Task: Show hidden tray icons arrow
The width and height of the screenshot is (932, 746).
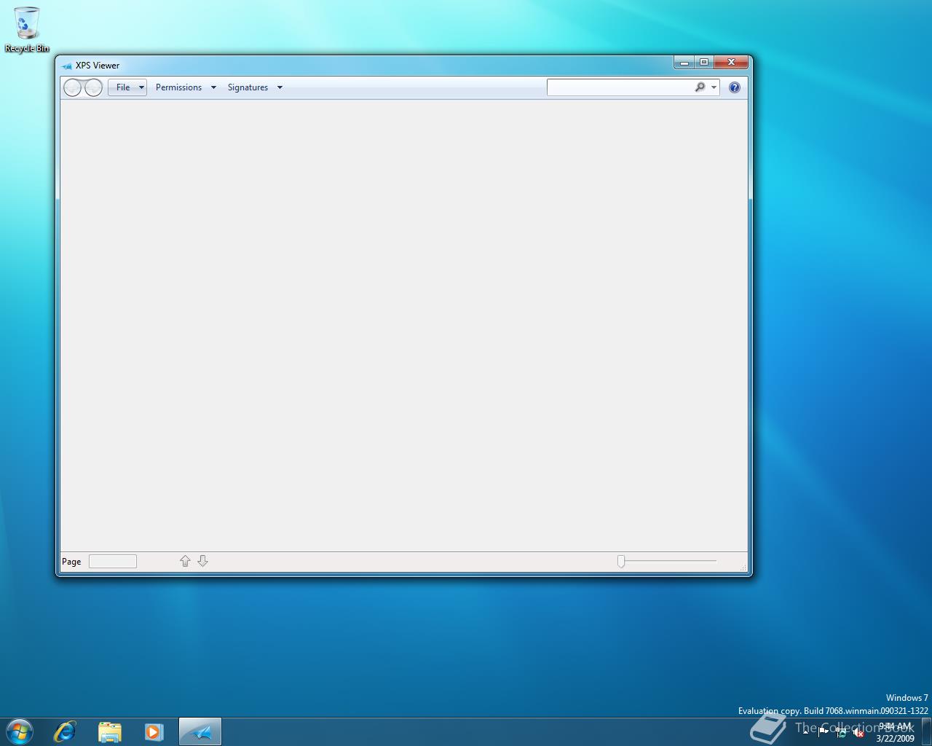Action: coord(805,732)
